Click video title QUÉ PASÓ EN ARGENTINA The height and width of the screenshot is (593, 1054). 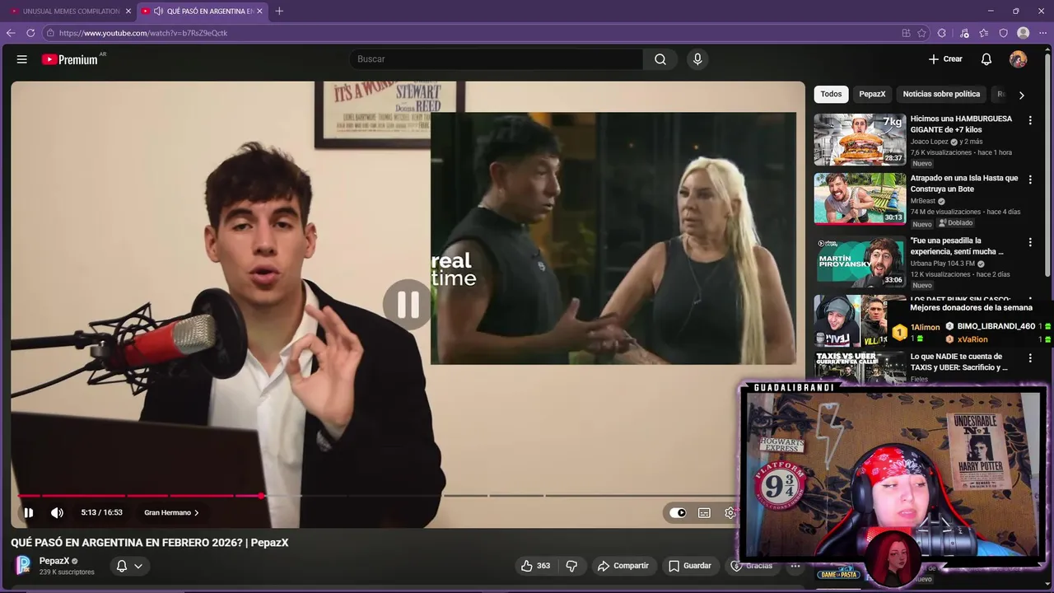(x=149, y=543)
